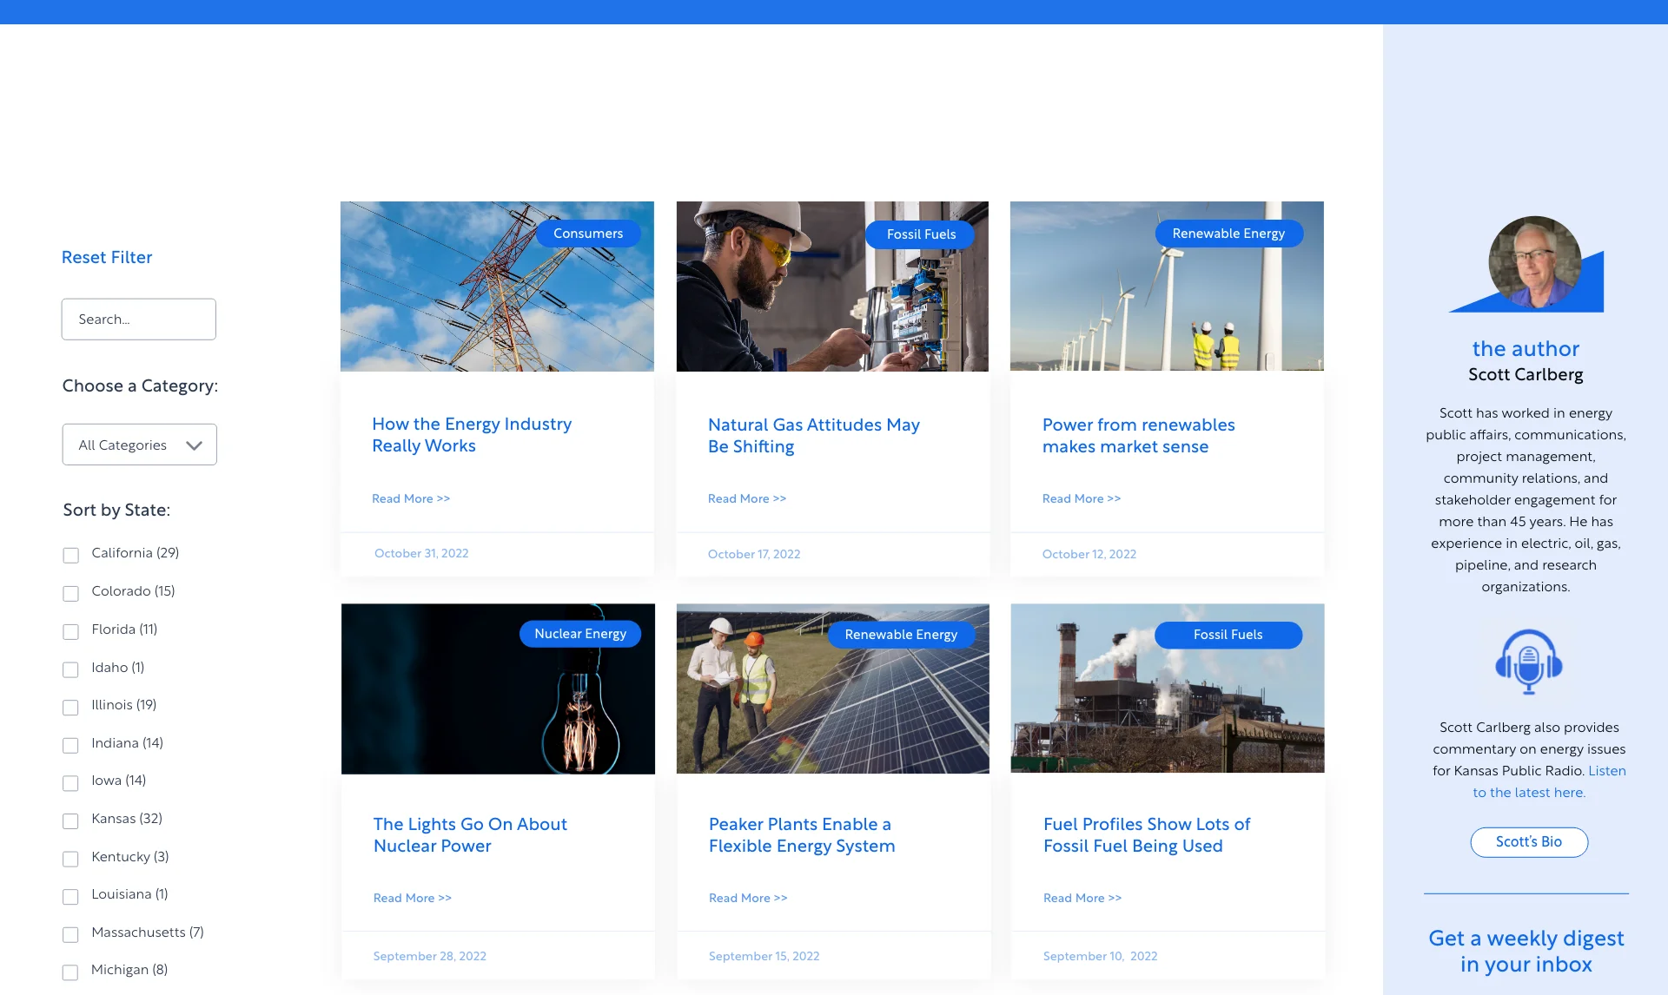This screenshot has height=995, width=1668.
Task: Open The Lights Go On About Nuclear Power
Action: pyautogui.click(x=470, y=835)
